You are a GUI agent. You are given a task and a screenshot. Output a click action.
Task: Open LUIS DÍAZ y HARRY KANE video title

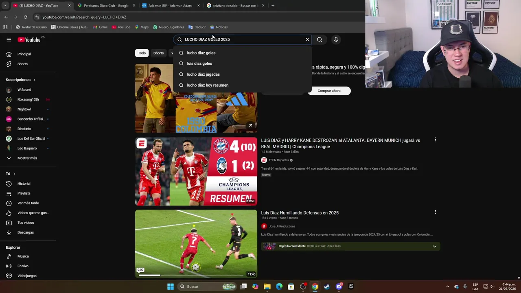pyautogui.click(x=340, y=143)
